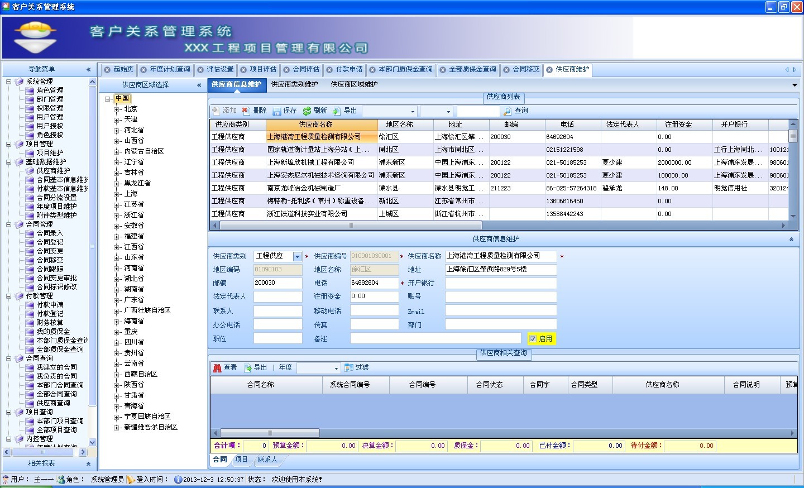The image size is (804, 488).
Task: Expand the 北京 tree node
Action: click(117, 109)
